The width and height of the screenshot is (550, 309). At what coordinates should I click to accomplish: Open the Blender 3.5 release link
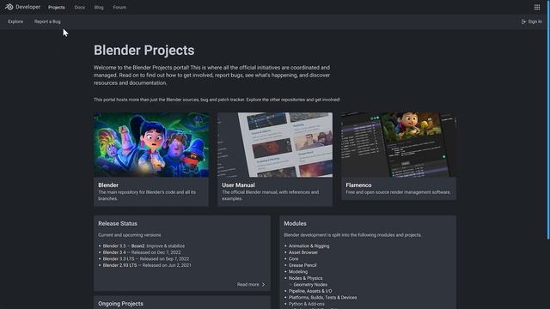pos(114,246)
